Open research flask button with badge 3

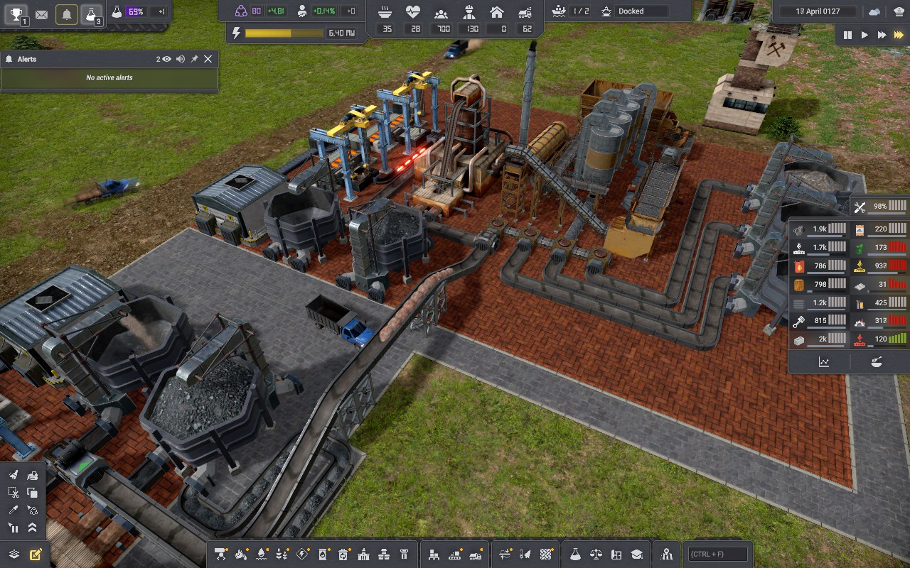pos(91,13)
